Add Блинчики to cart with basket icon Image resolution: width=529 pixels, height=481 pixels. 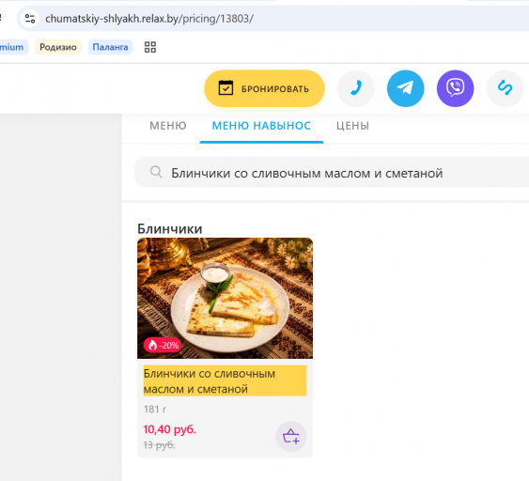pyautogui.click(x=291, y=436)
